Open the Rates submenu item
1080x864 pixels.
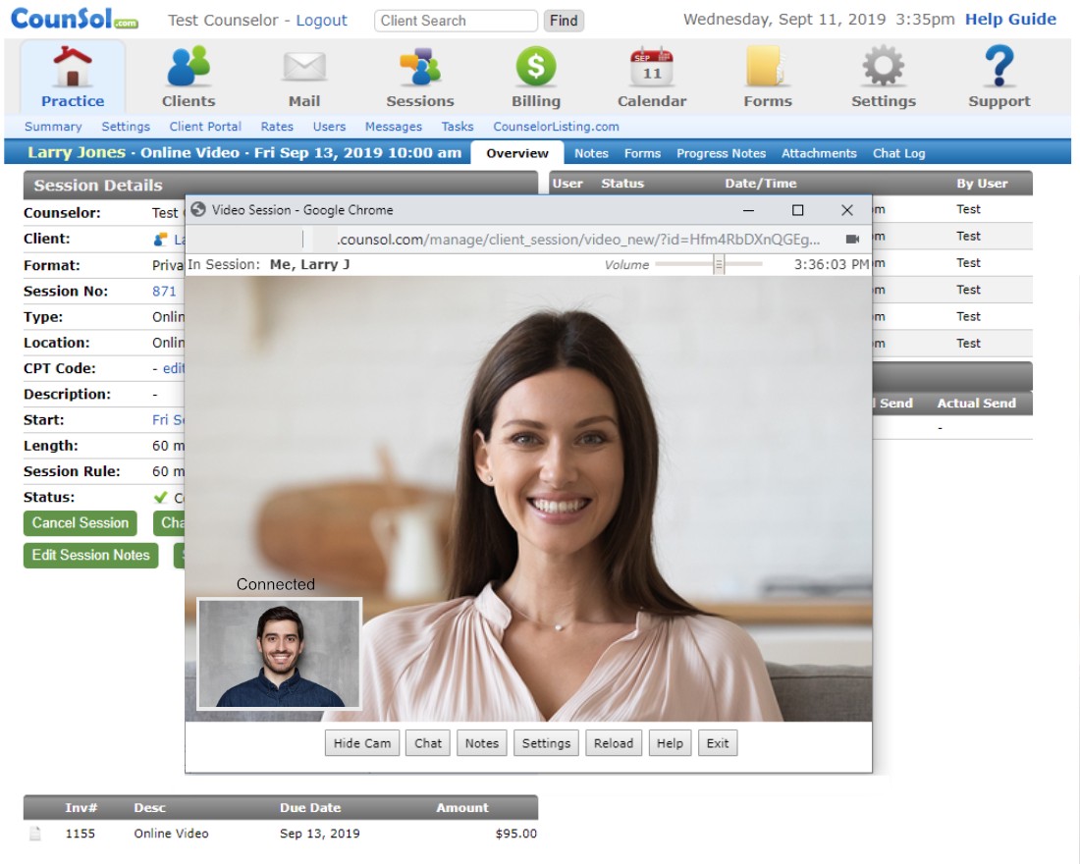coord(277,127)
